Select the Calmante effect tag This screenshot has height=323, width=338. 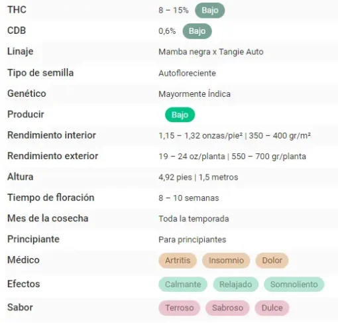point(183,285)
